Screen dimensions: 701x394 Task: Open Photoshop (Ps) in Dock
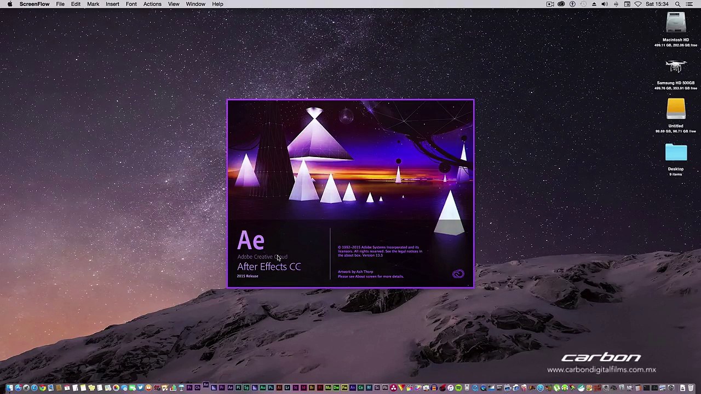pos(271,388)
